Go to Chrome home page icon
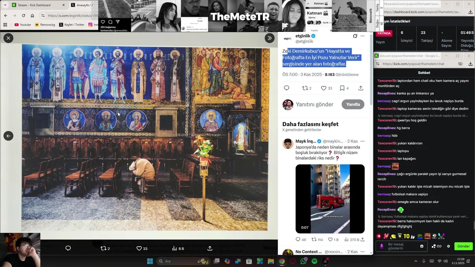 [32, 16]
